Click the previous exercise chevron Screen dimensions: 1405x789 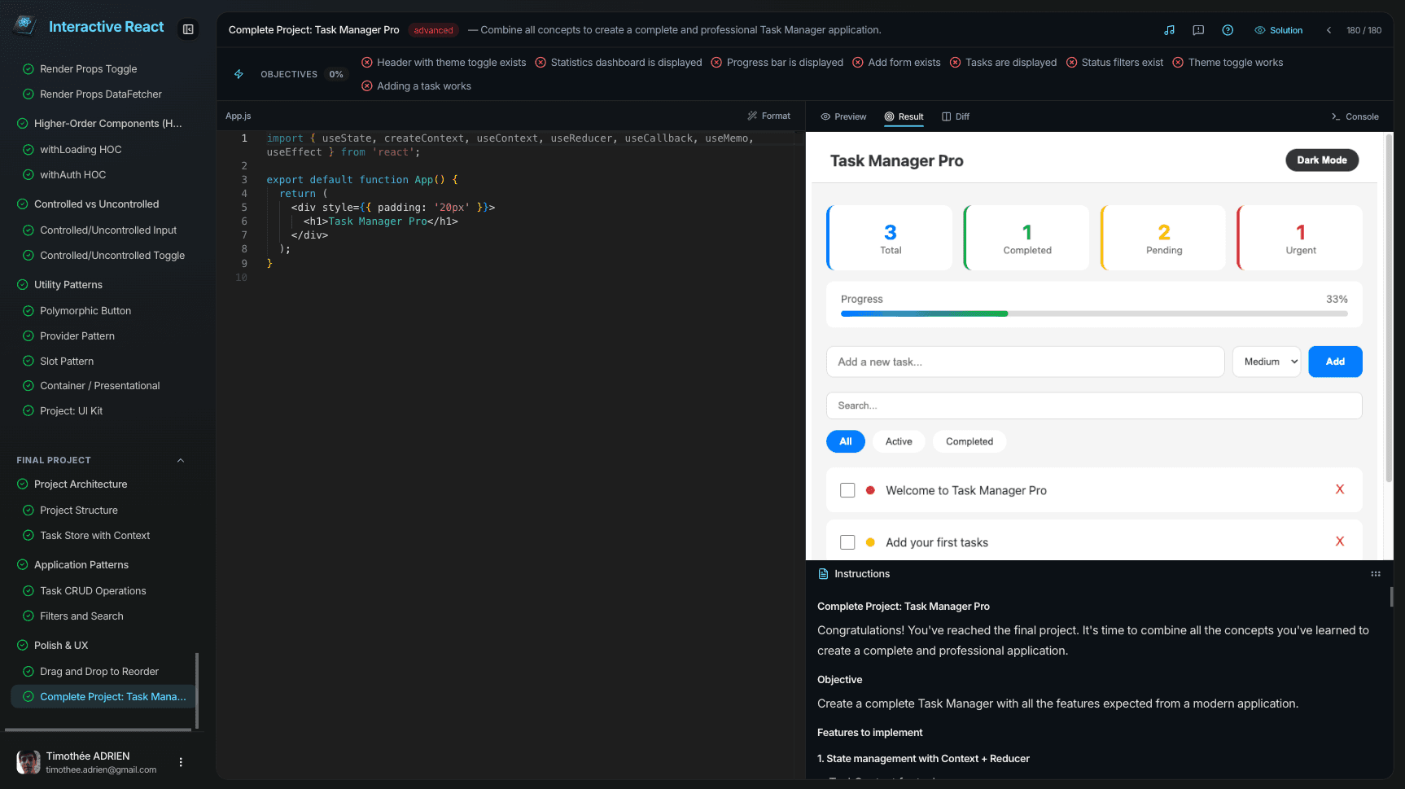pyautogui.click(x=1328, y=29)
